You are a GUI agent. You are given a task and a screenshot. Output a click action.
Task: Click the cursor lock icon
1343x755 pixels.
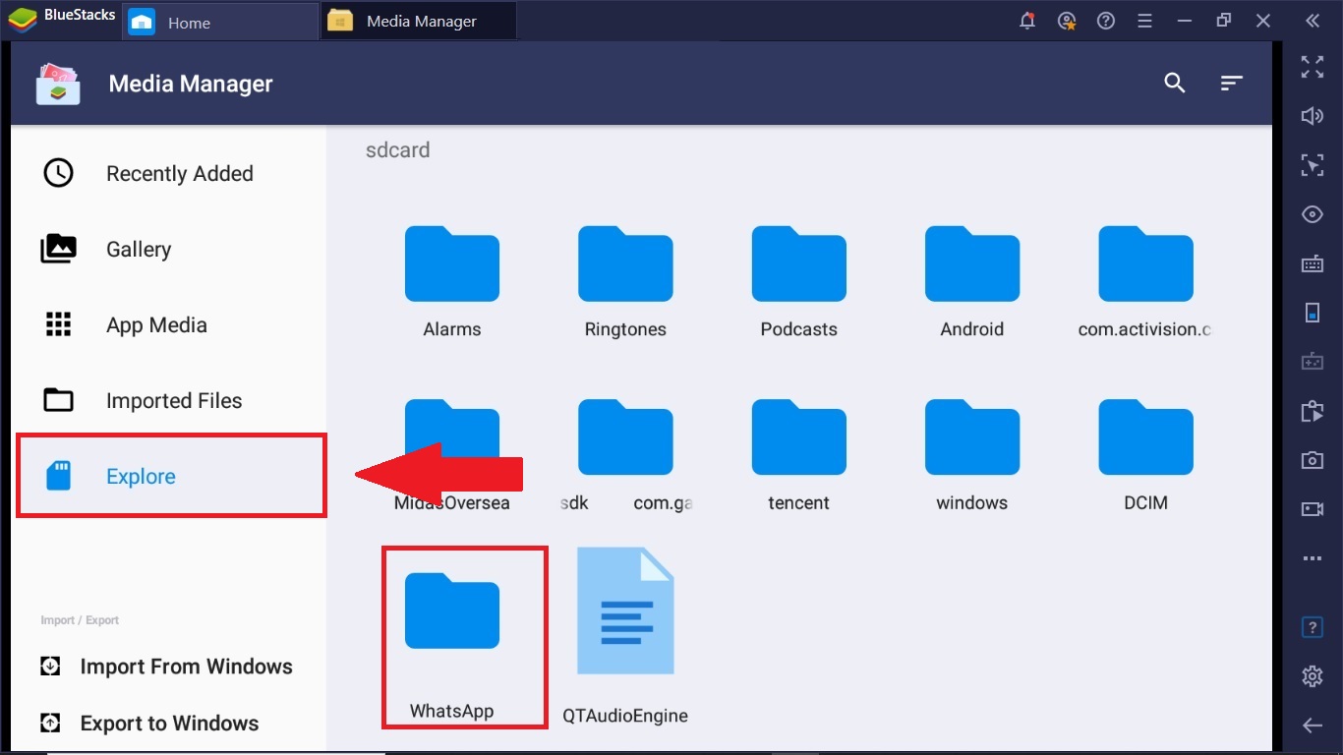1313,165
